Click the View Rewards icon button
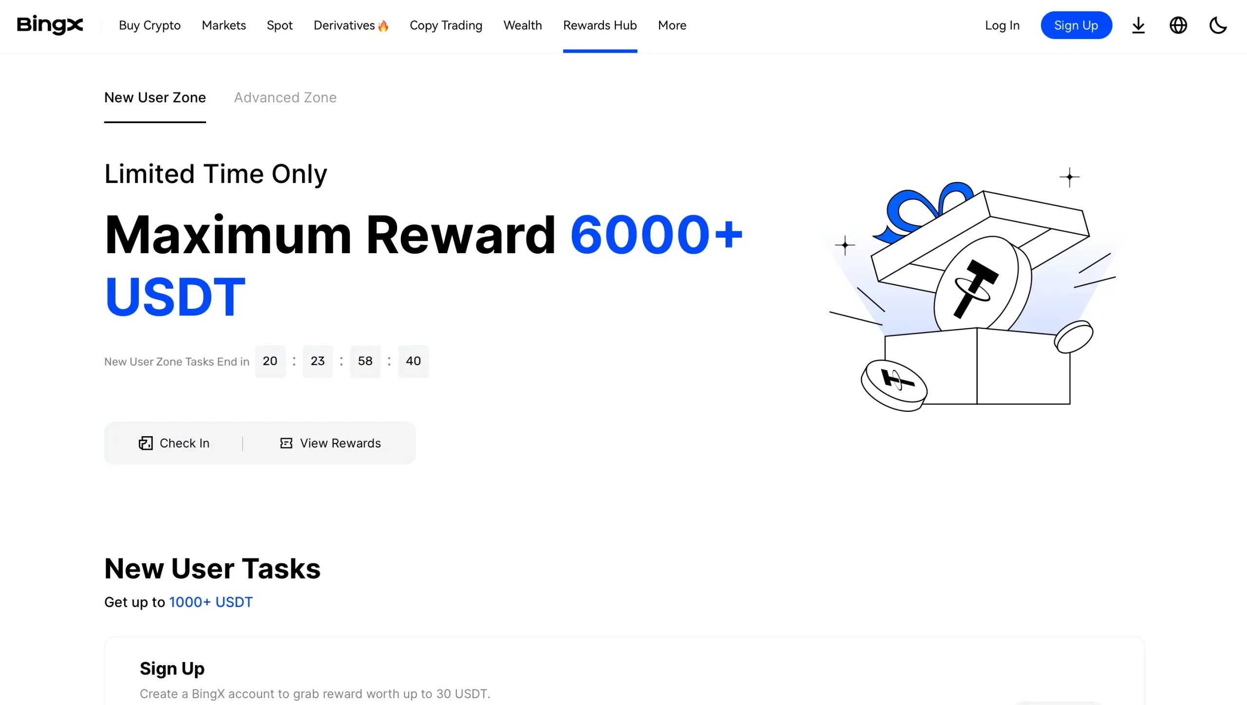The height and width of the screenshot is (705, 1247). tap(285, 443)
